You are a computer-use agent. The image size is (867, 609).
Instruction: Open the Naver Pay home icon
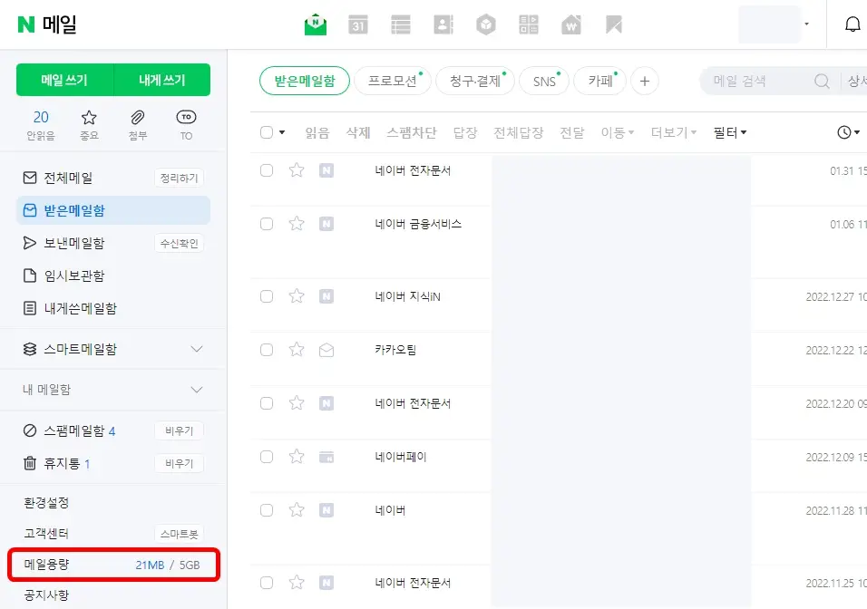pyautogui.click(x=570, y=24)
